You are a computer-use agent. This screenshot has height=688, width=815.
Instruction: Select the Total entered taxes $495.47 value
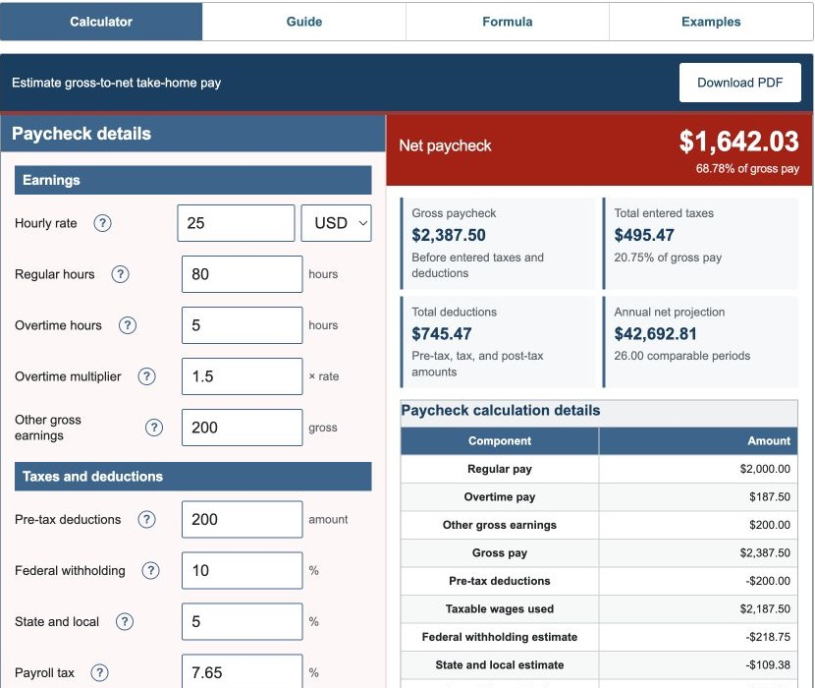[x=644, y=235]
